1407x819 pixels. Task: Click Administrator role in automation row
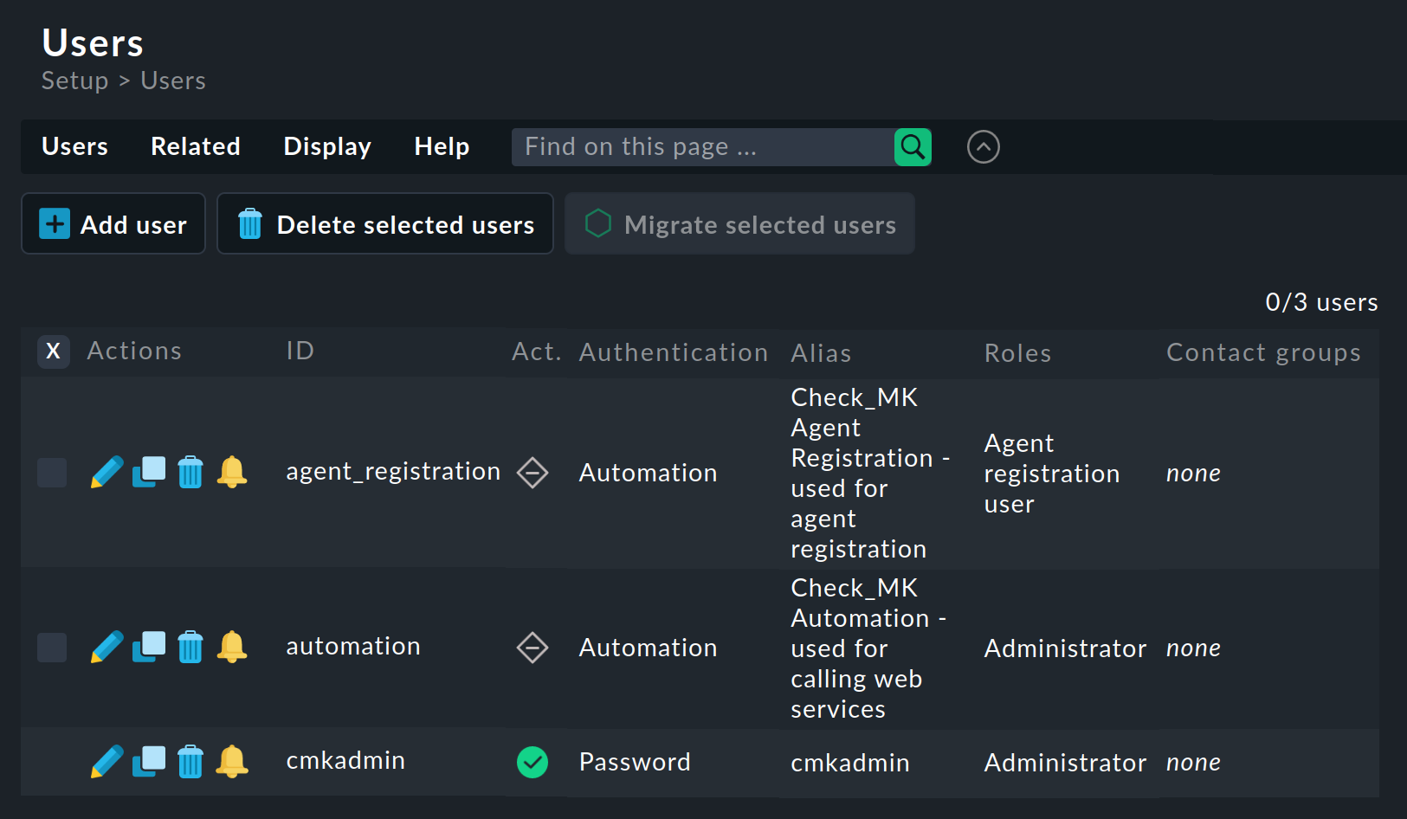(1065, 648)
